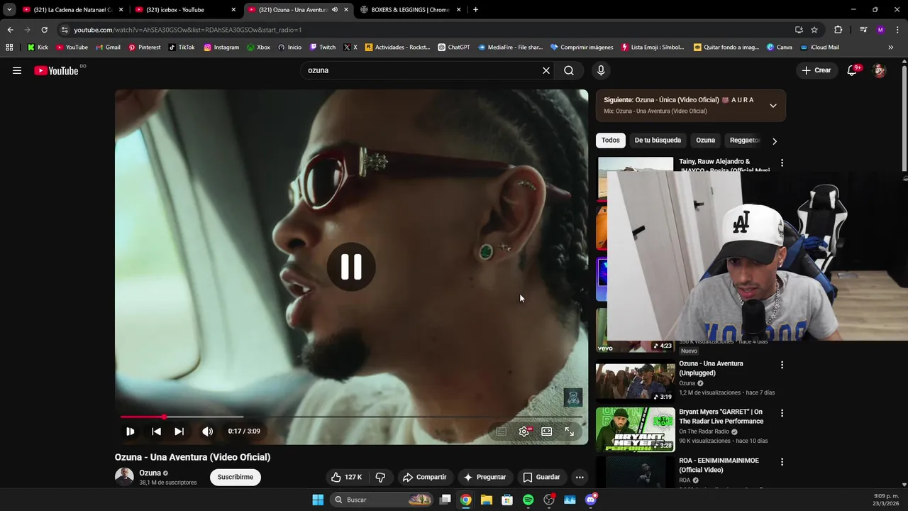Open options for Bryant Myers GARRET video
The image size is (908, 511).
pyautogui.click(x=782, y=413)
